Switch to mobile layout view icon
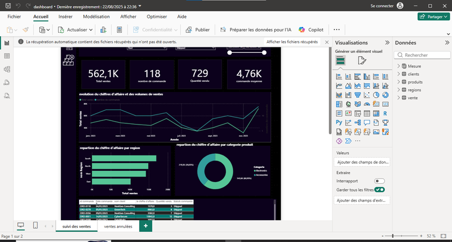452x242 pixels. tap(35, 226)
